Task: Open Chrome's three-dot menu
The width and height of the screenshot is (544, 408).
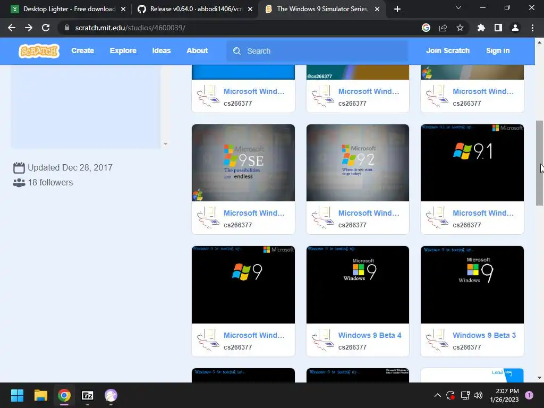Action: pyautogui.click(x=532, y=28)
